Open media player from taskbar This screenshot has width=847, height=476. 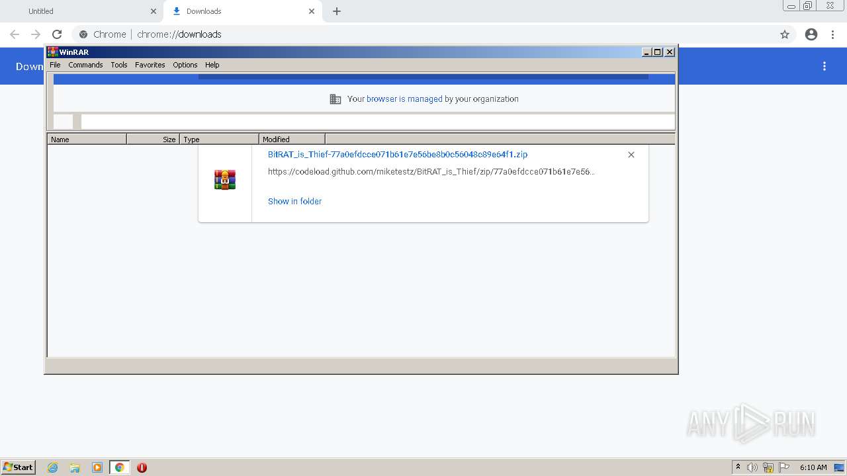click(x=97, y=467)
